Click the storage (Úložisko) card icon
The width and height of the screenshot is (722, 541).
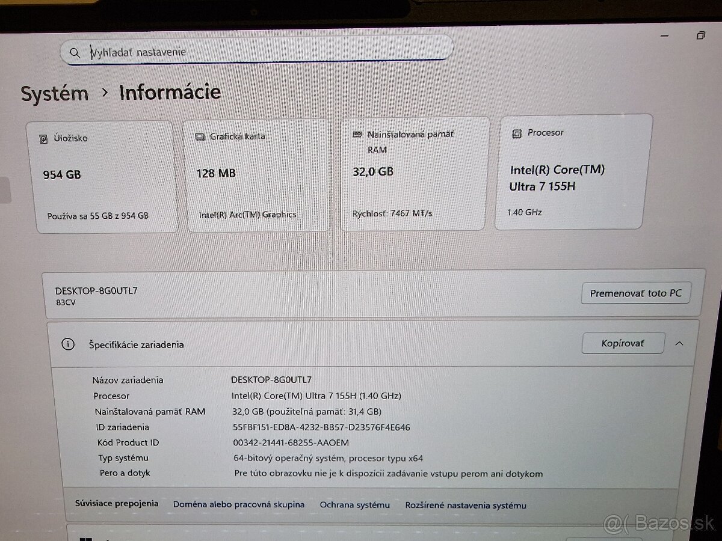43,138
